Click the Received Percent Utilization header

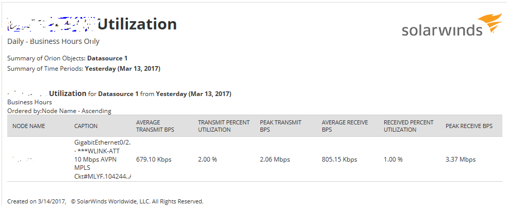coord(408,126)
